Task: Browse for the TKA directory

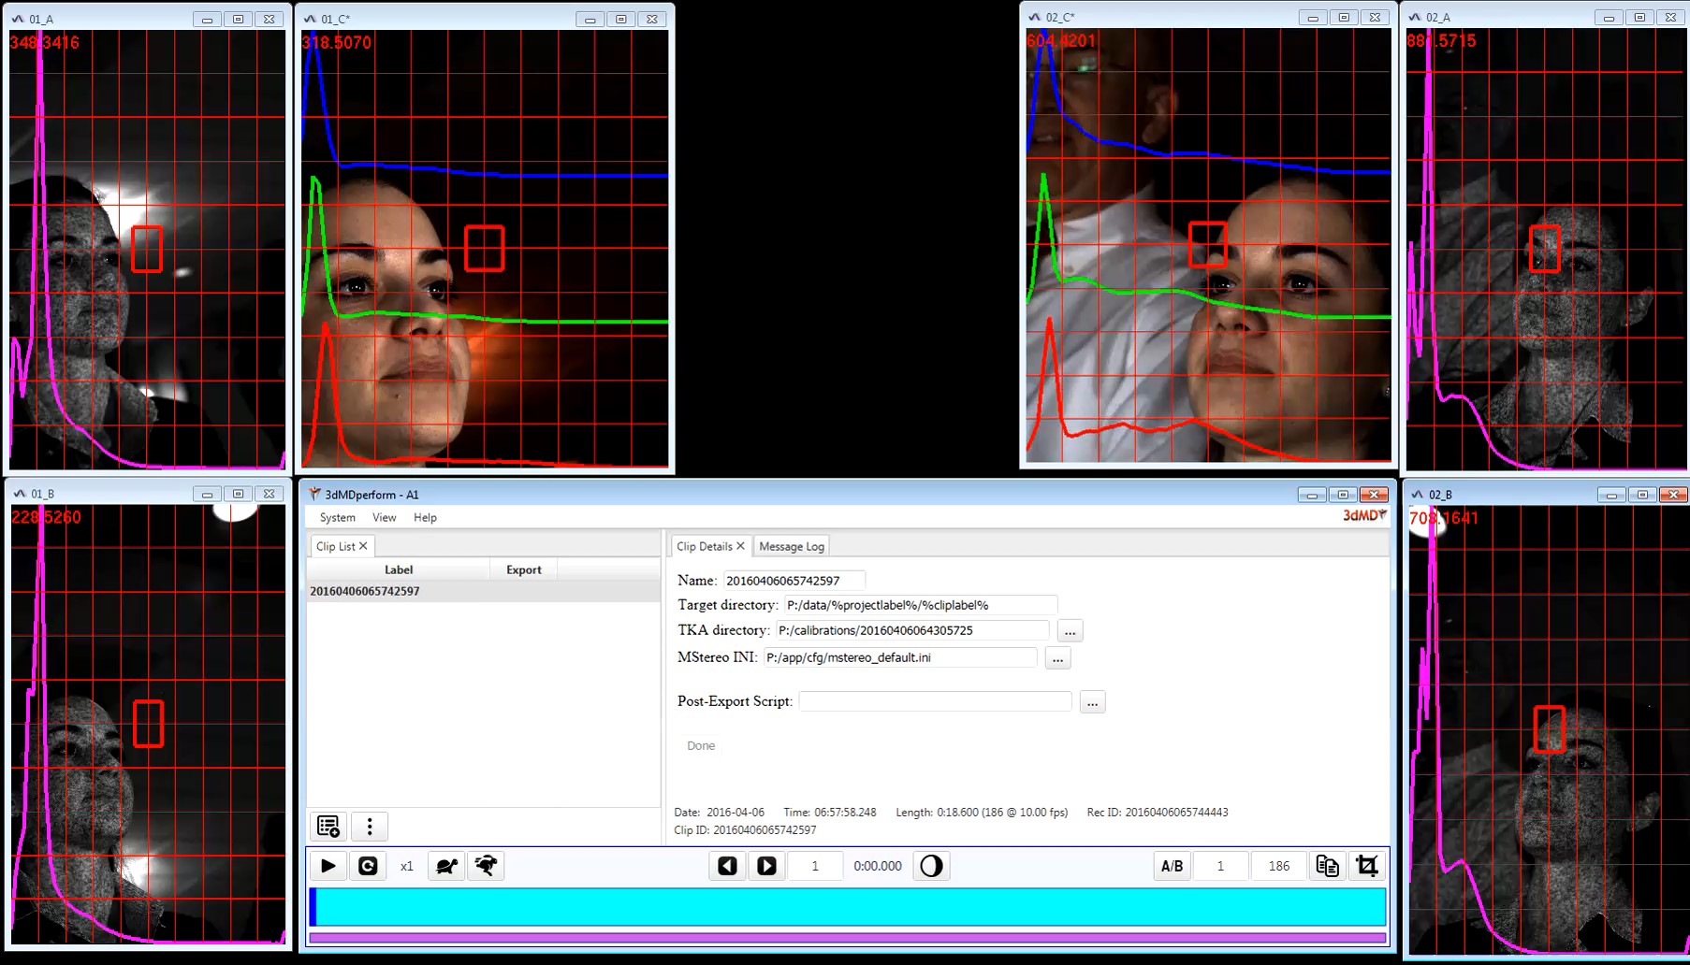Action: coord(1070,631)
